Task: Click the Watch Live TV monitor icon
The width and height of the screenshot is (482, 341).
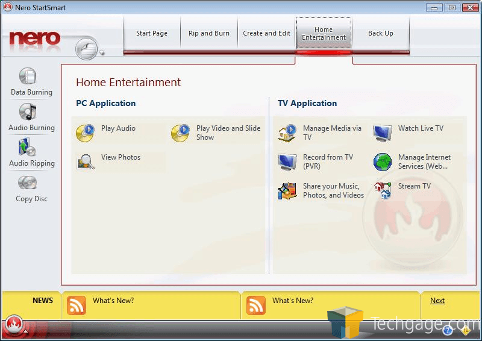Action: tap(383, 133)
